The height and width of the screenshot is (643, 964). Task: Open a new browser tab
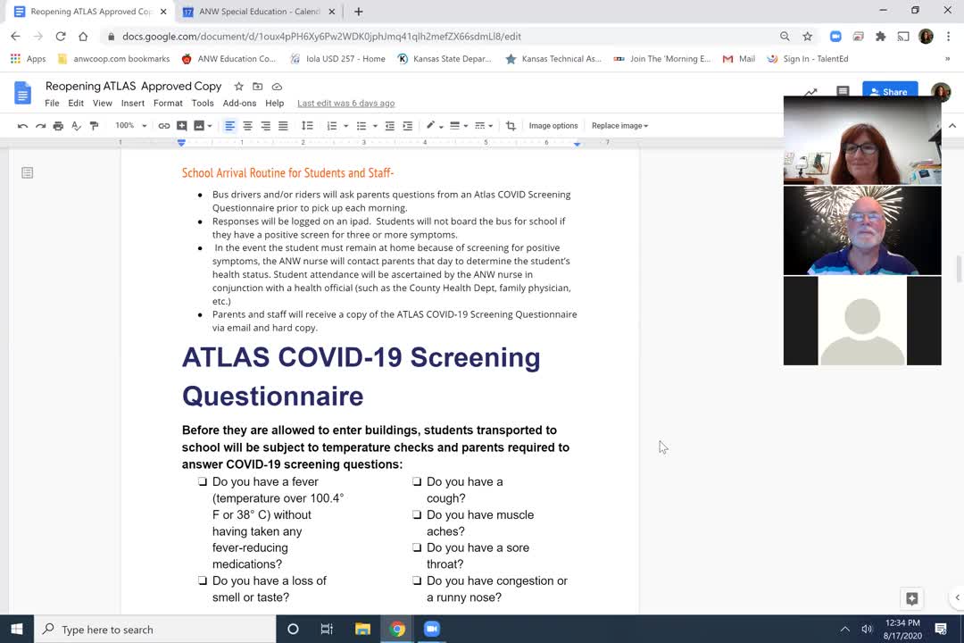359,12
